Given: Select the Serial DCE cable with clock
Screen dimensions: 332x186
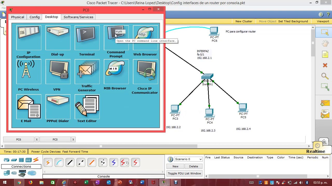Looking at the screenshot, I should point(125,162).
